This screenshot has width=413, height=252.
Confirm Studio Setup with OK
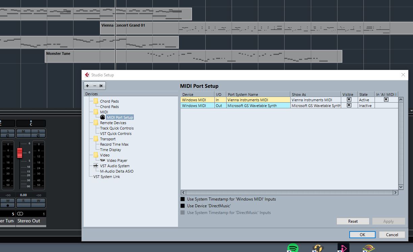[362, 235]
